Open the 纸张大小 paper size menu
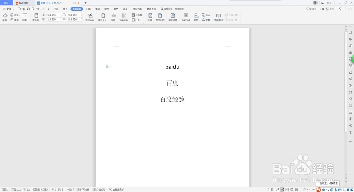The image size is (354, 192). (x=103, y=17)
